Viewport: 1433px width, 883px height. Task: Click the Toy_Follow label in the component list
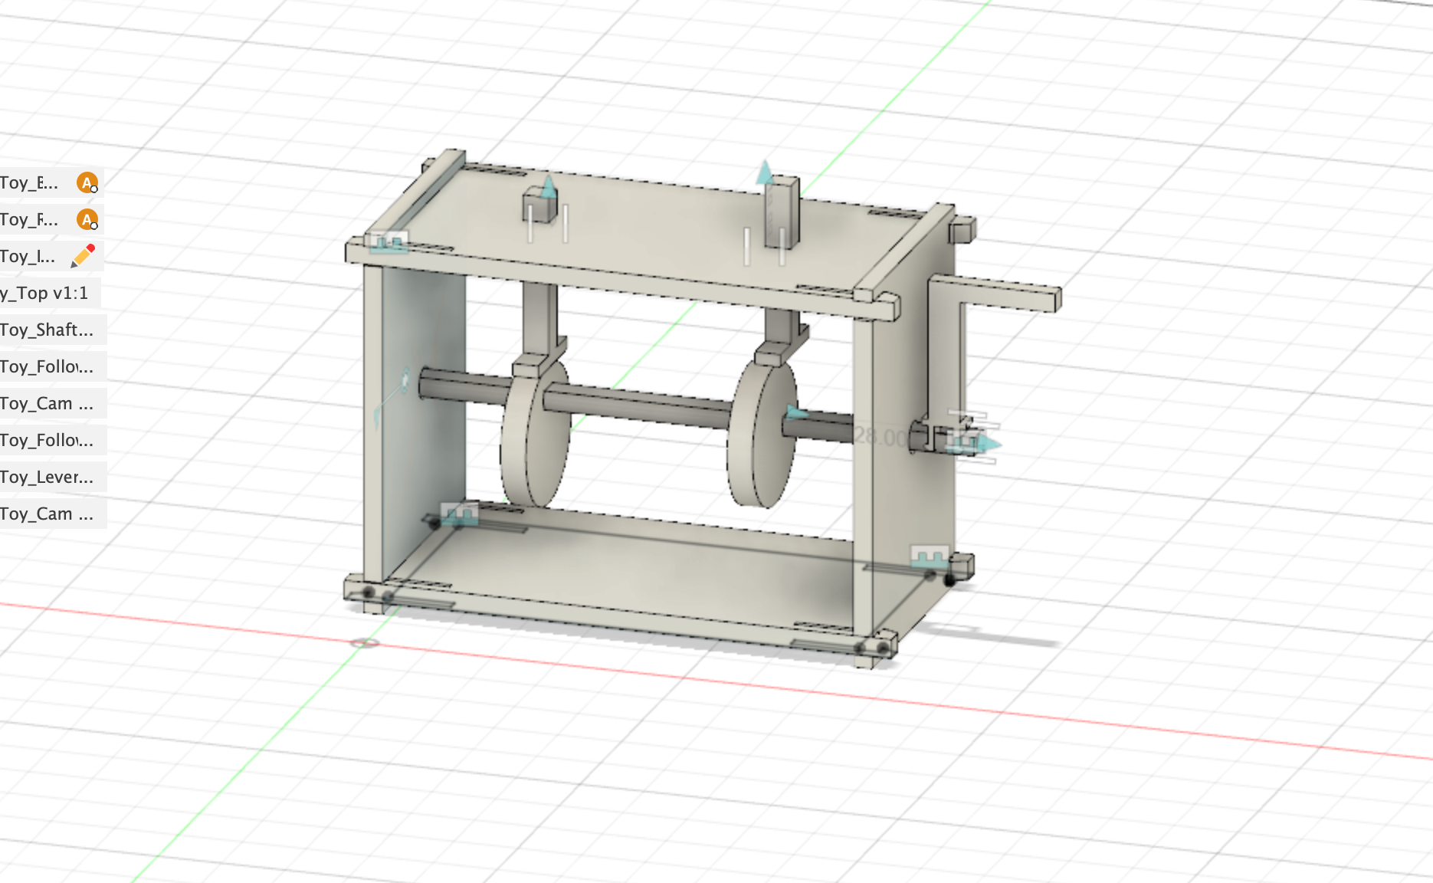point(46,366)
